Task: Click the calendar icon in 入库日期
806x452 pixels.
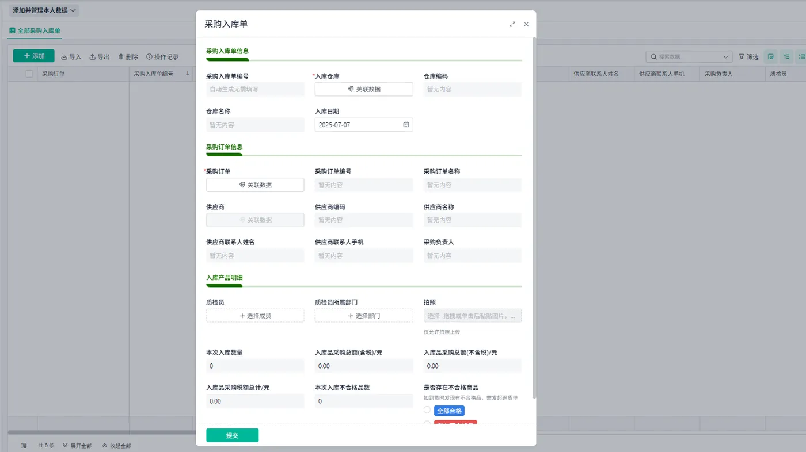Action: pos(406,125)
